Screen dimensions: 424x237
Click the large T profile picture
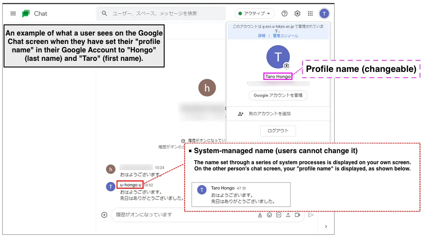coord(278,57)
